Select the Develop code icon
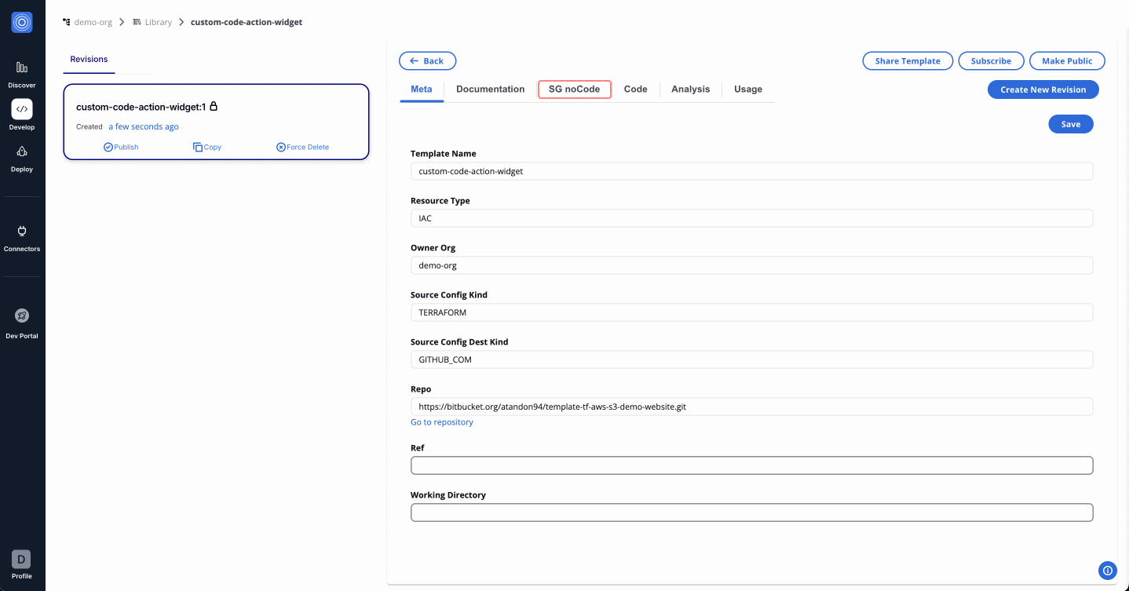 click(22, 109)
